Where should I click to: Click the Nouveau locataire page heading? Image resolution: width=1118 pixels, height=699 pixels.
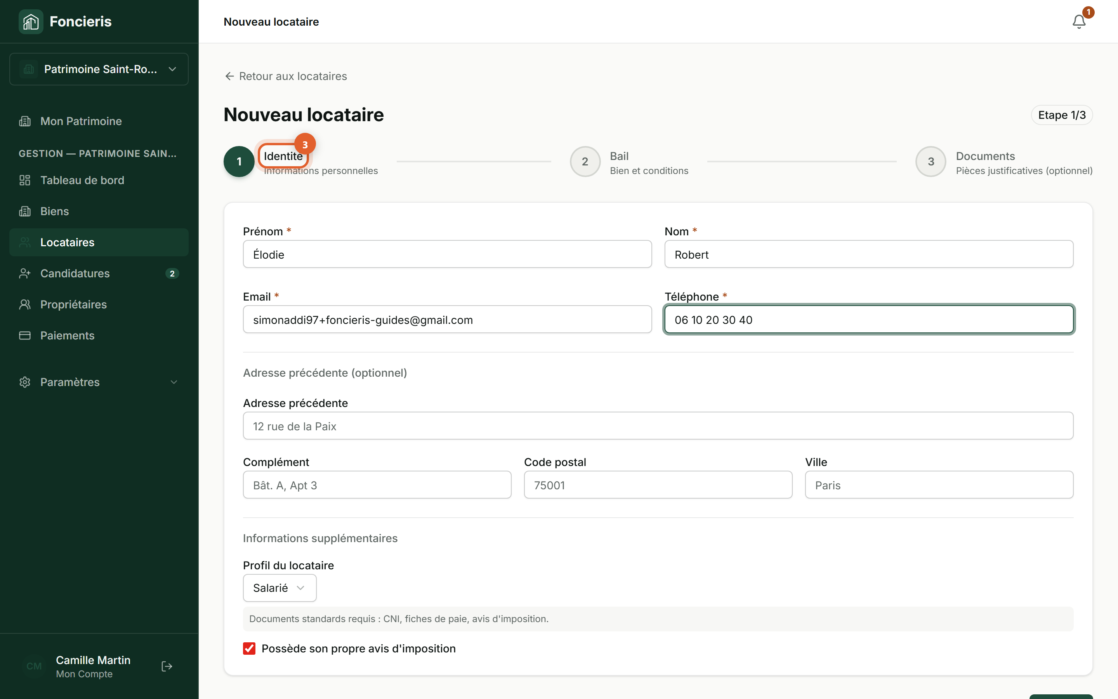pyautogui.click(x=304, y=115)
